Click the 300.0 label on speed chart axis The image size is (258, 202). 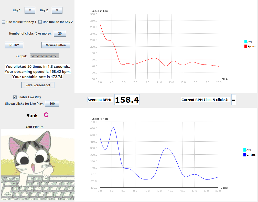[x=94, y=14]
